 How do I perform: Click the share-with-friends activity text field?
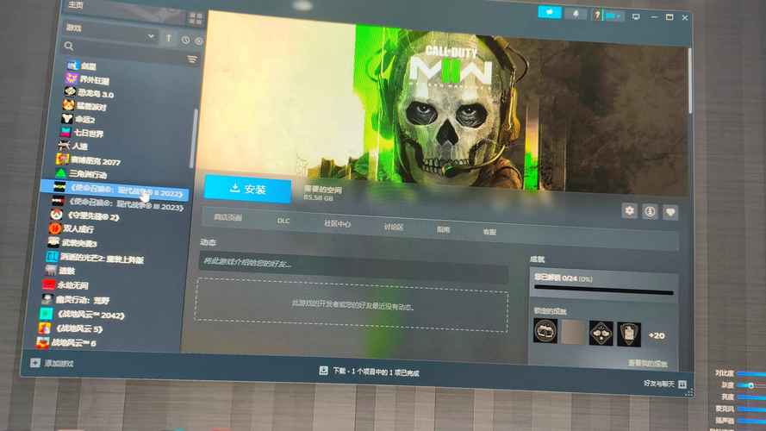pos(353,266)
